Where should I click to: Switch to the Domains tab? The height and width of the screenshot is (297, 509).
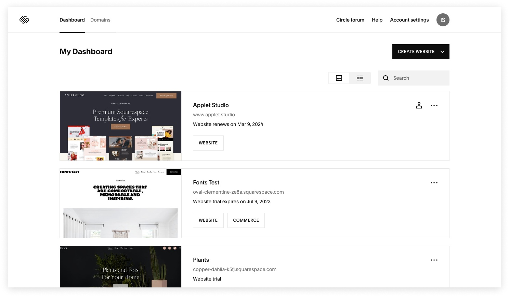pos(100,20)
